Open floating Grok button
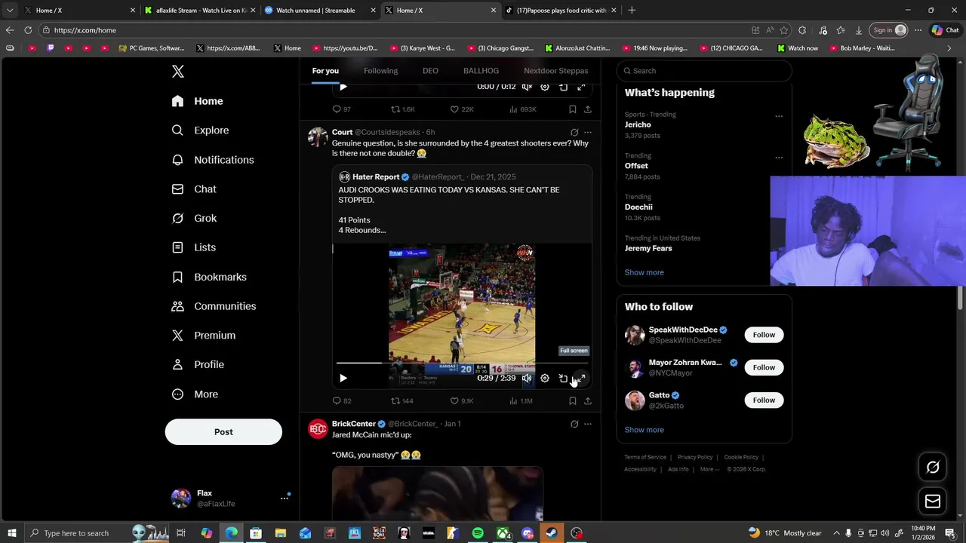966x543 pixels. [933, 468]
